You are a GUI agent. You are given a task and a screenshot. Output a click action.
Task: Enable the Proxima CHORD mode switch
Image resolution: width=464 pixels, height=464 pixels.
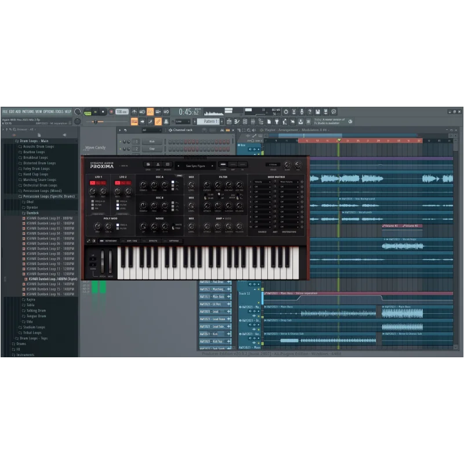223,165
